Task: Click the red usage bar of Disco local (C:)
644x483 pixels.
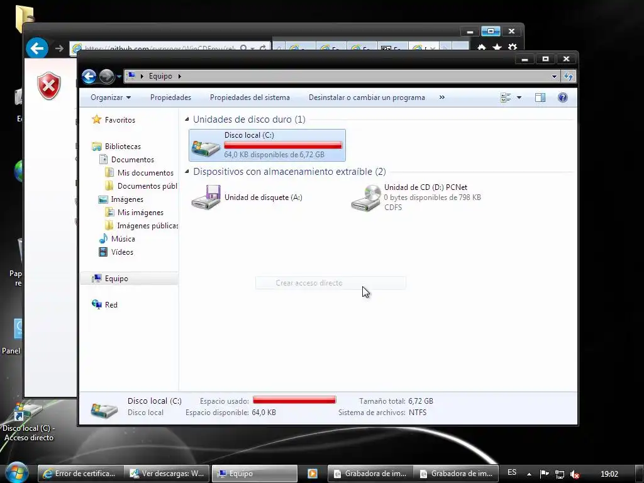Action: 283,145
